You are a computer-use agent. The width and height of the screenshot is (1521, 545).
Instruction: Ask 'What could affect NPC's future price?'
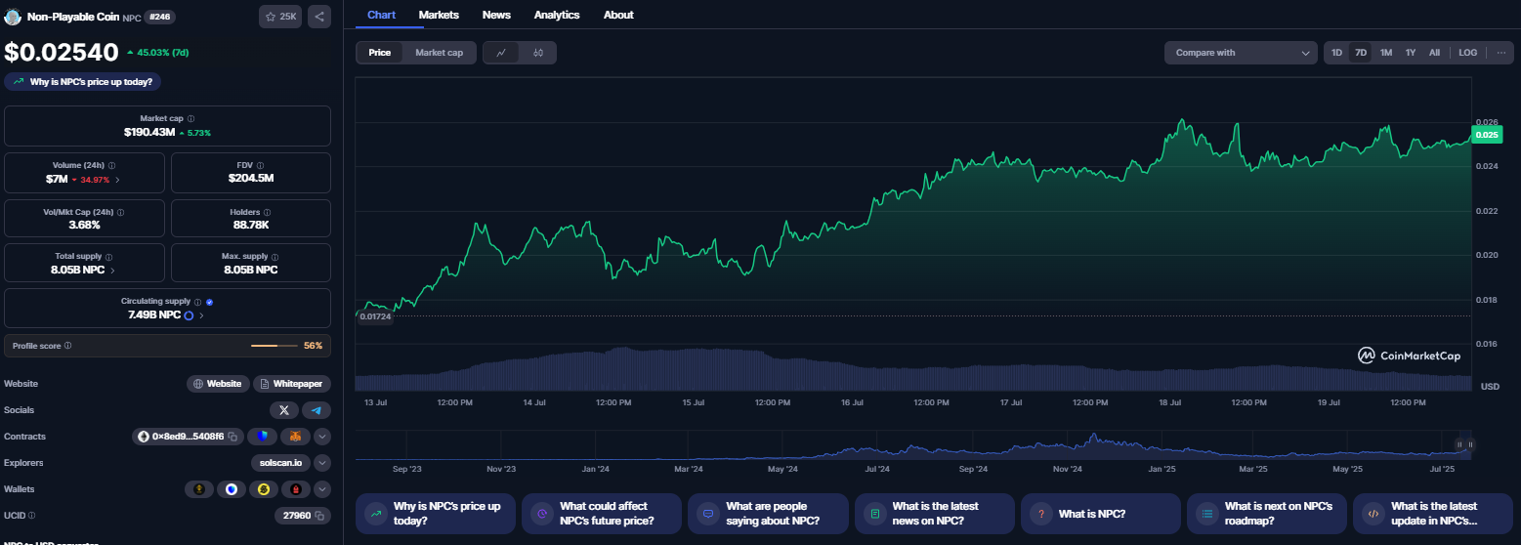pyautogui.click(x=602, y=514)
